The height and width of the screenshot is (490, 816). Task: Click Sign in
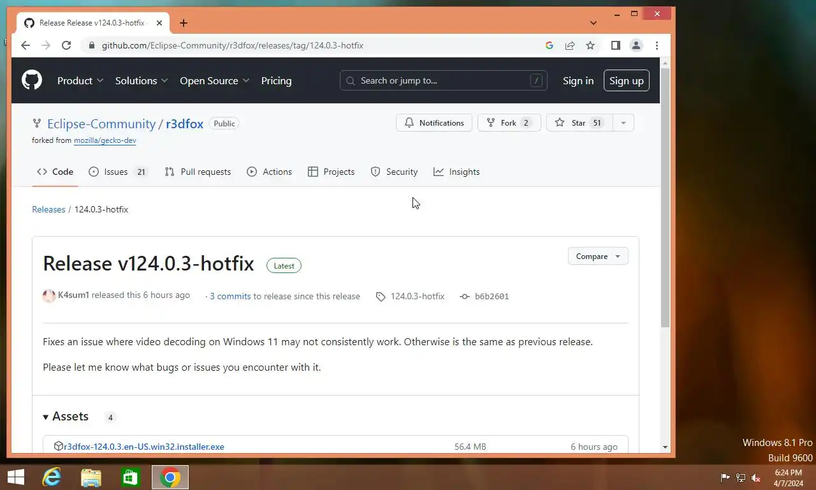[x=578, y=80]
